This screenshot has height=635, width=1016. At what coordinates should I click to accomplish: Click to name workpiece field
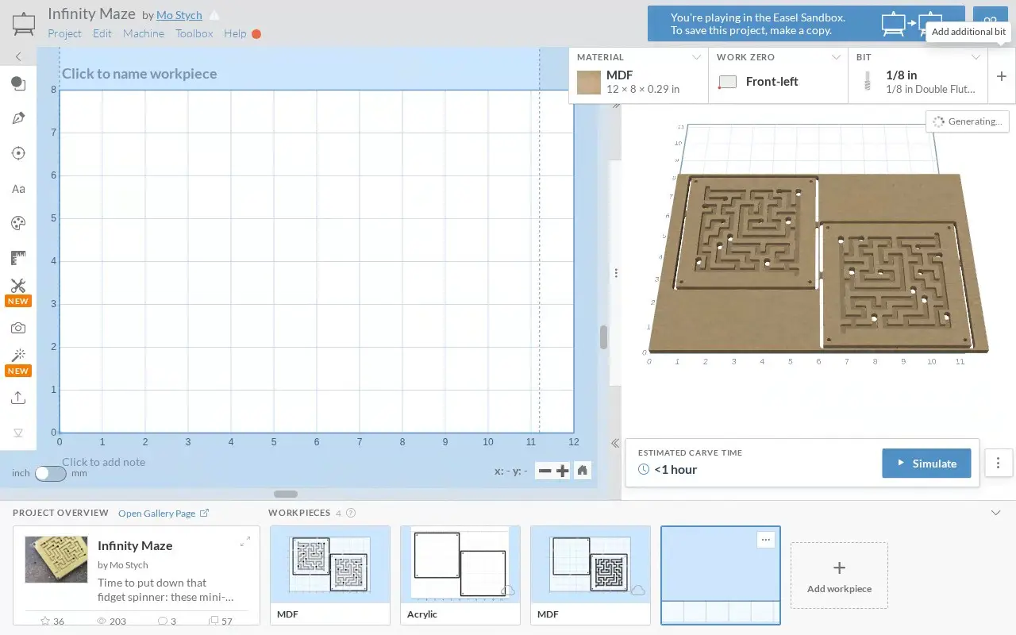(x=140, y=74)
